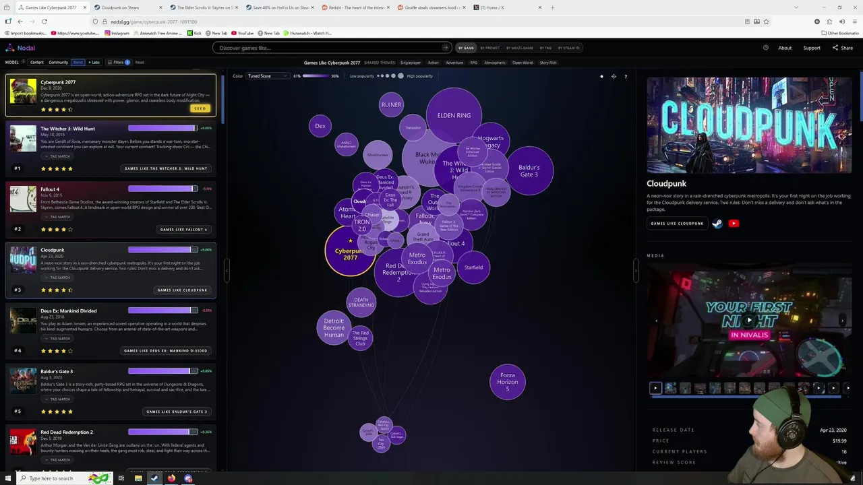The image size is (863, 485).
Task: Switch search mode to By Tag
Action: pyautogui.click(x=545, y=48)
